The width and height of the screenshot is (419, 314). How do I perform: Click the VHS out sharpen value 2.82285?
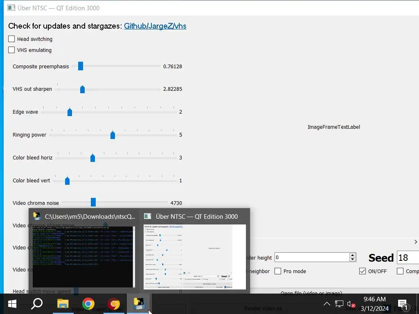173,89
